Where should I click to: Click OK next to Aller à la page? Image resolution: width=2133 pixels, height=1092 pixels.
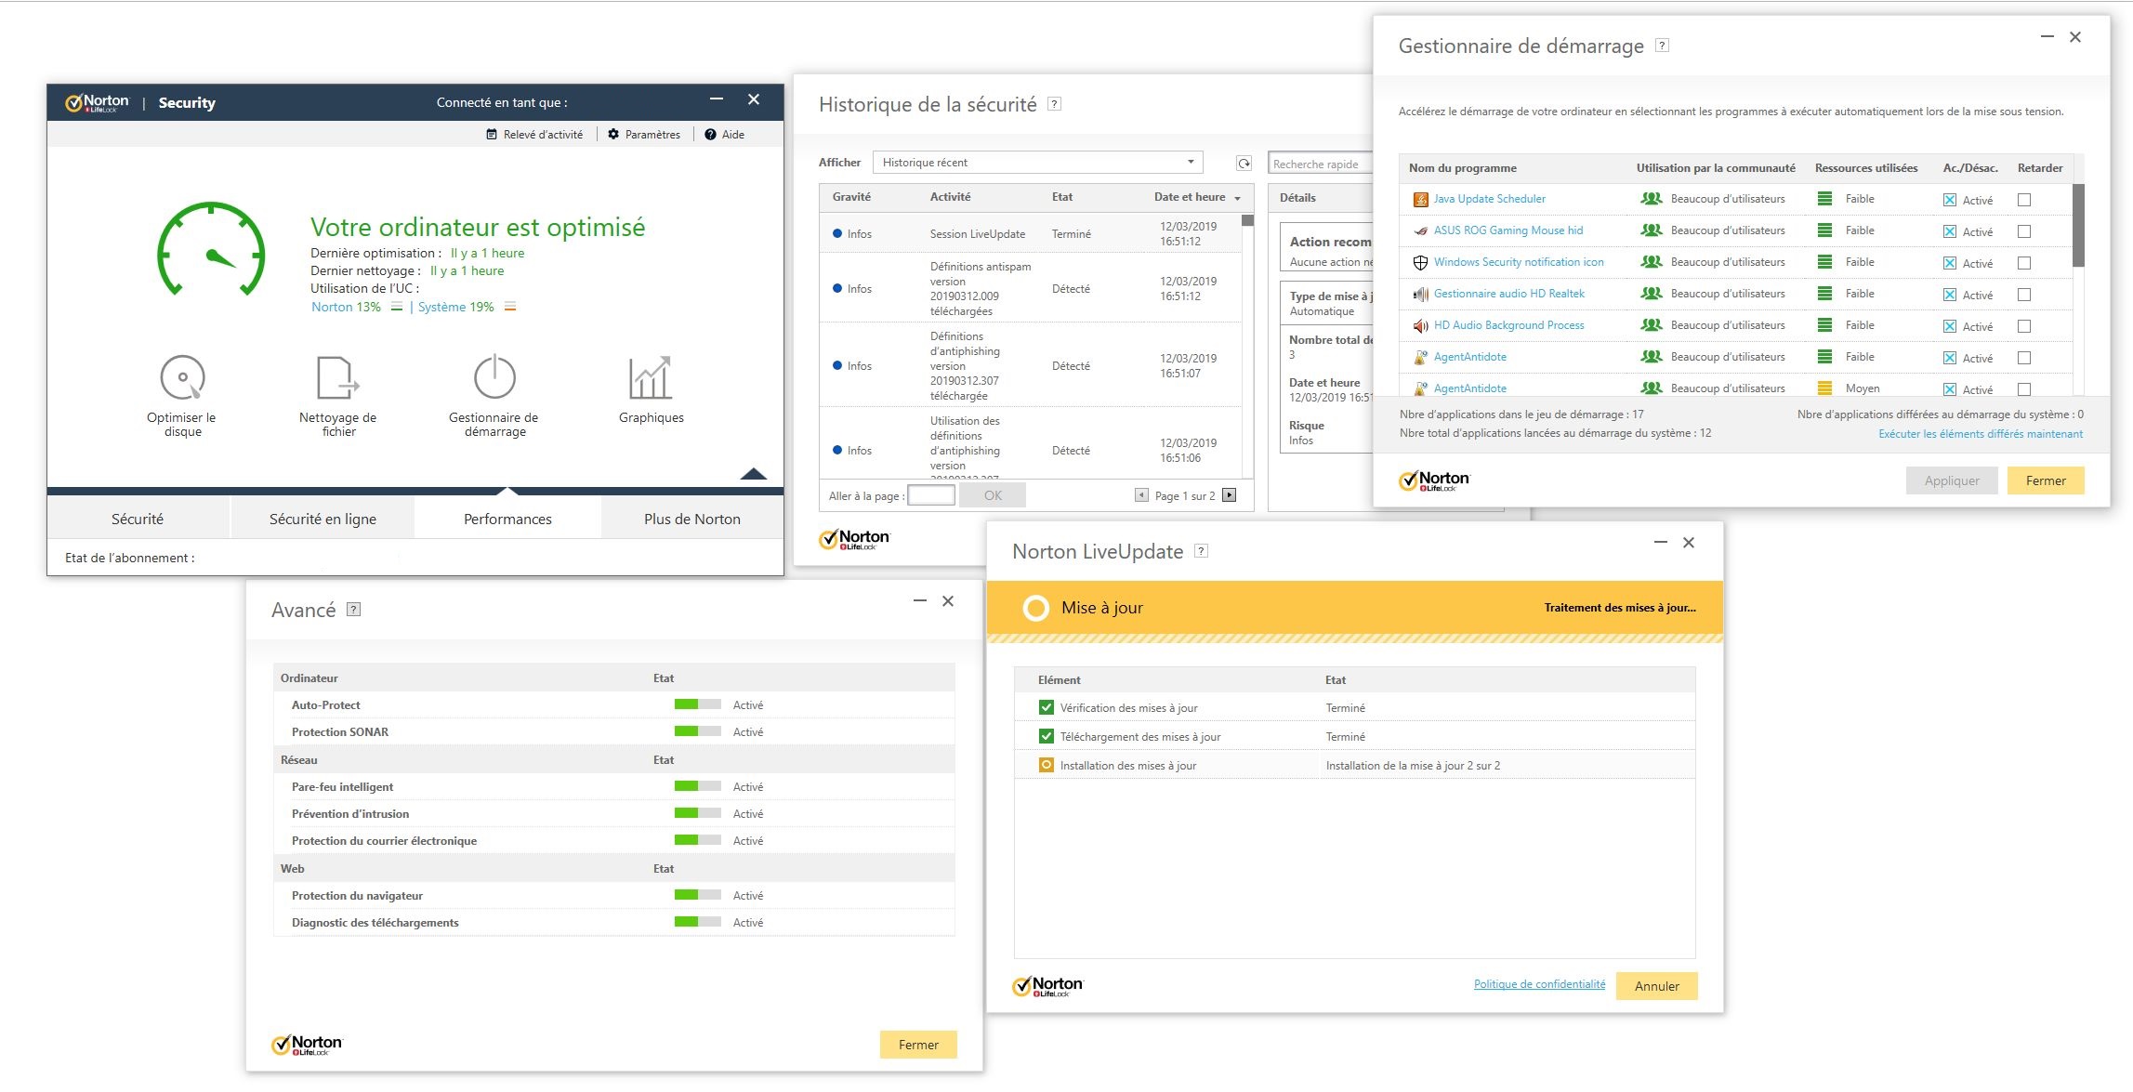pos(992,495)
